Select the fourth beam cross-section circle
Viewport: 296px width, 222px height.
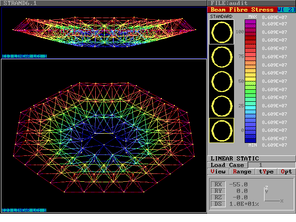tap(222, 106)
